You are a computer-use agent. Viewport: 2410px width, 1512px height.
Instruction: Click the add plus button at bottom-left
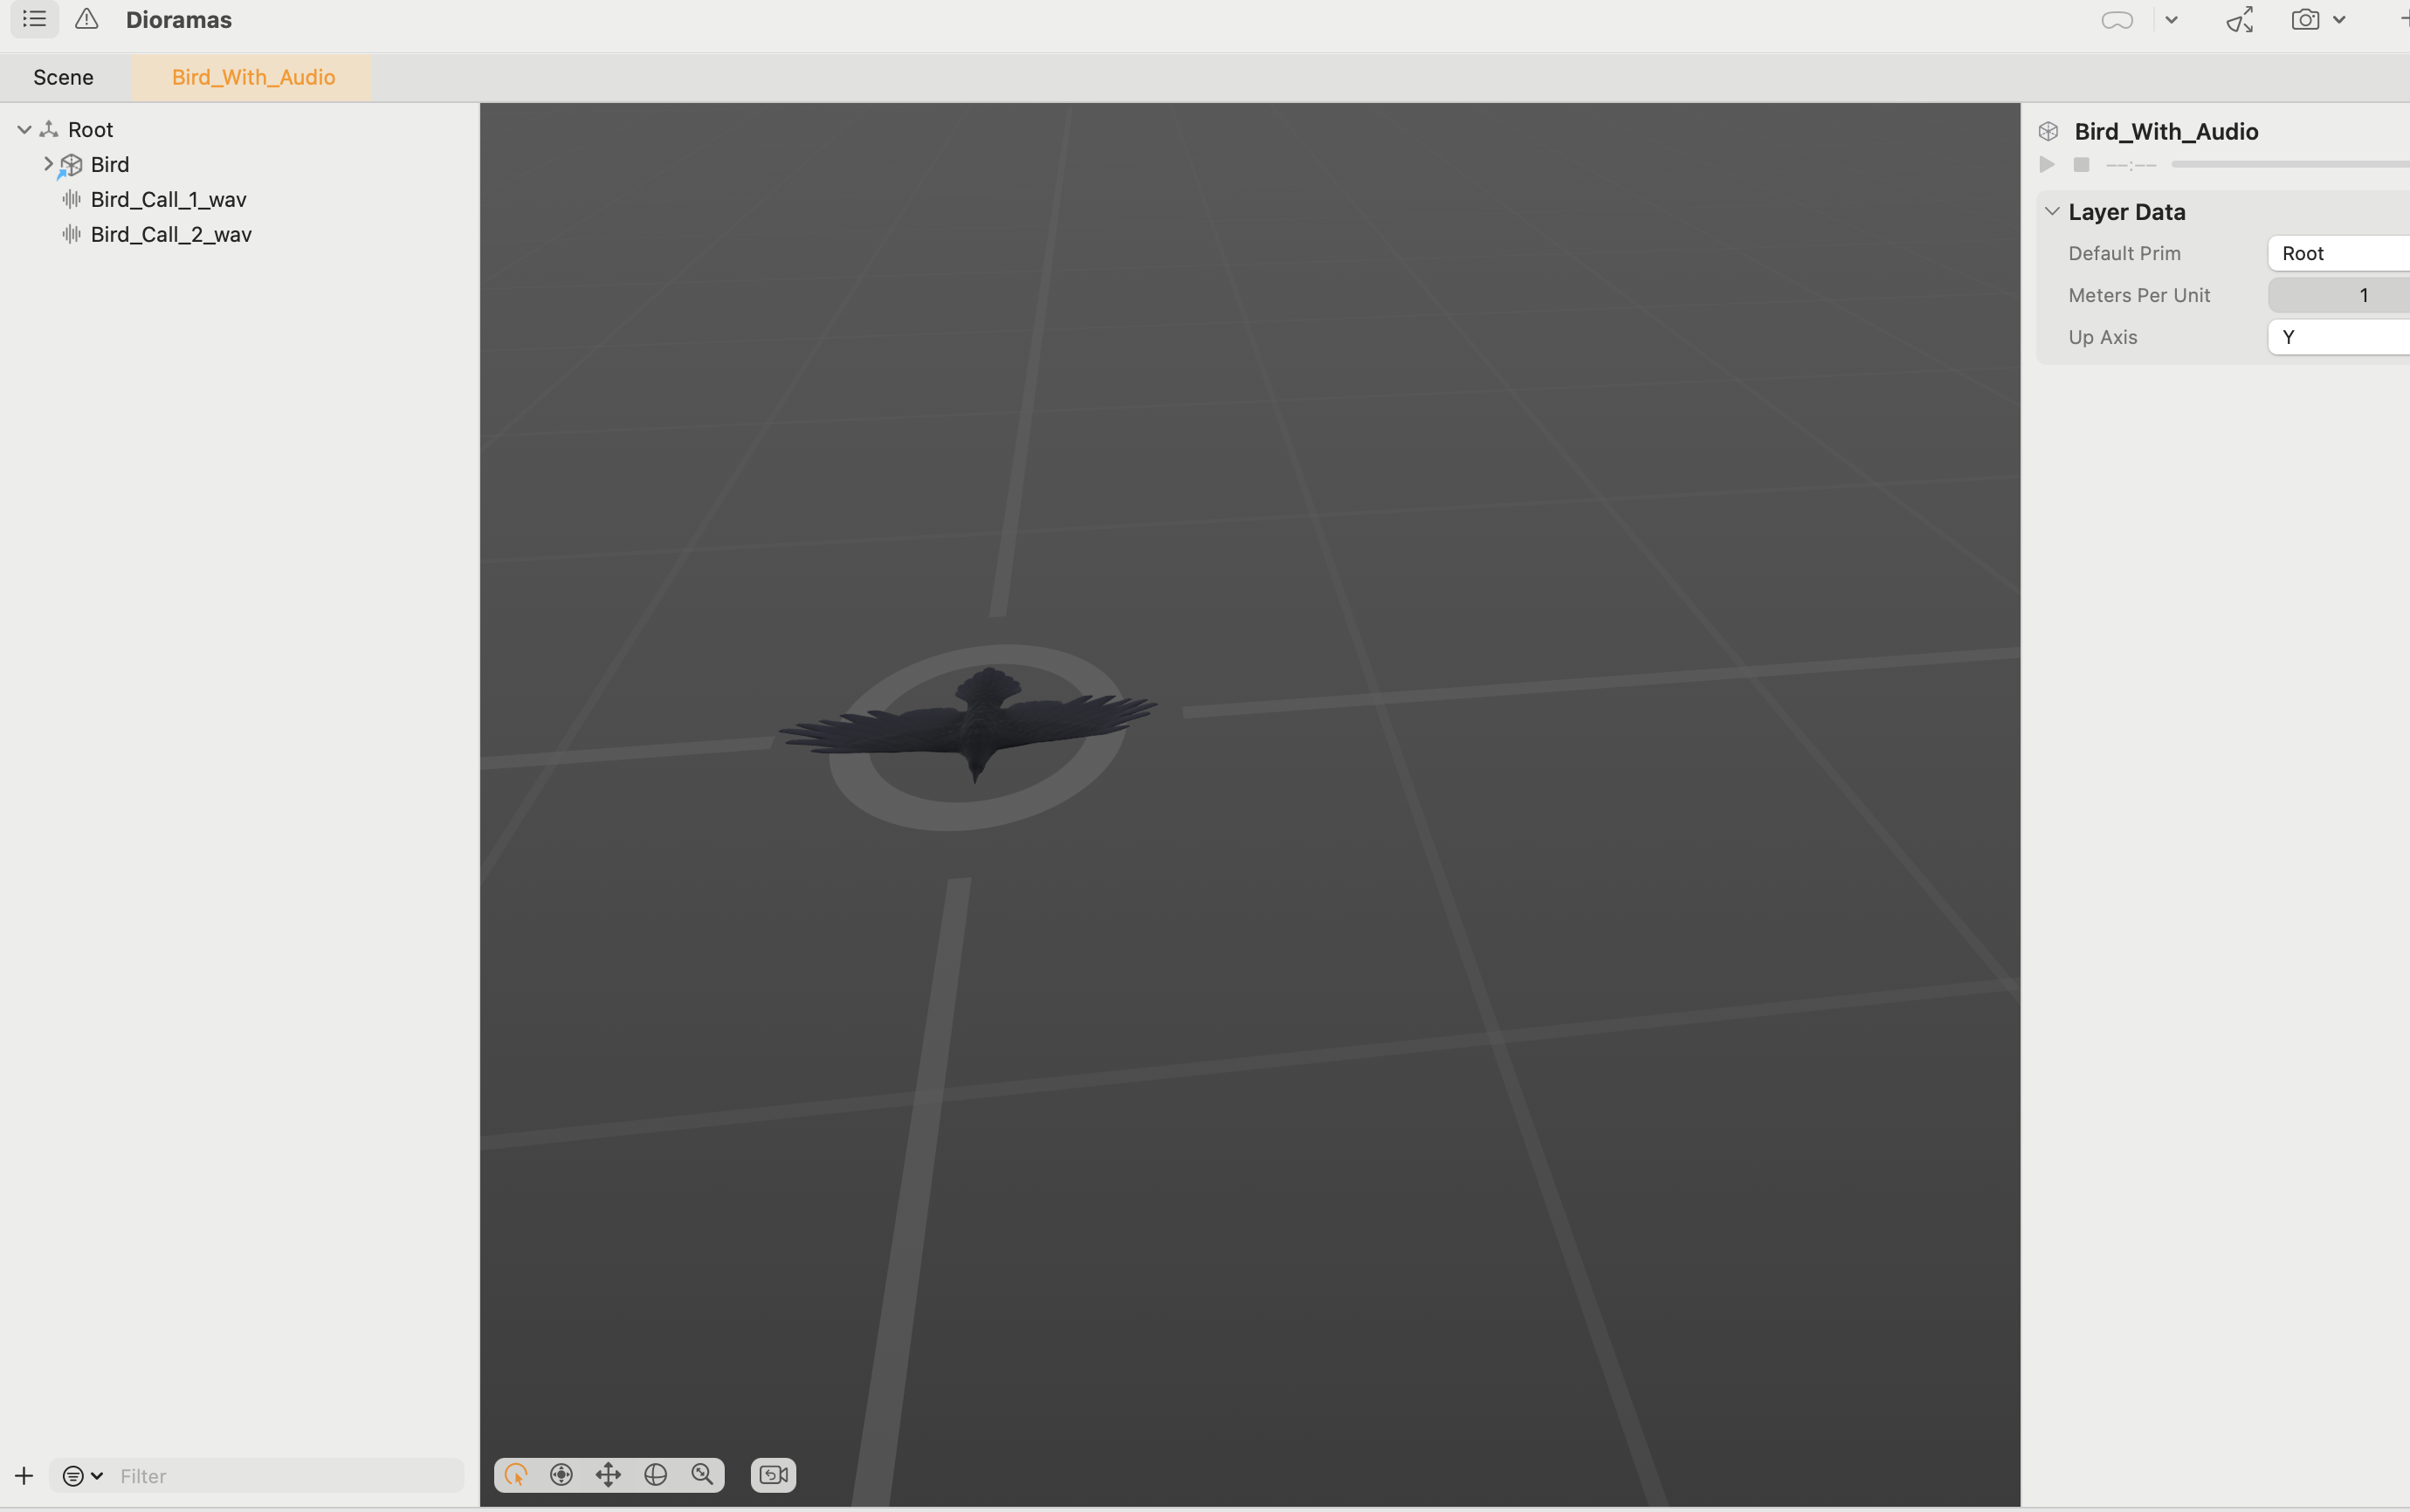point(24,1476)
